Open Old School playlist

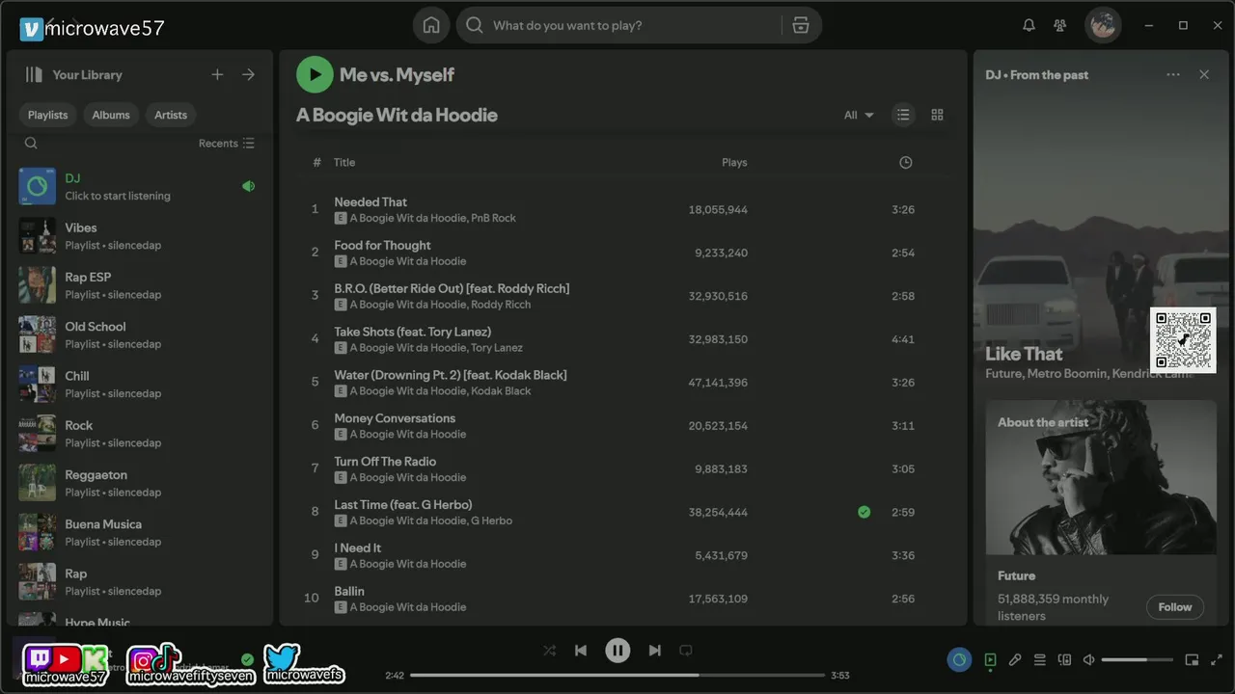[139, 334]
